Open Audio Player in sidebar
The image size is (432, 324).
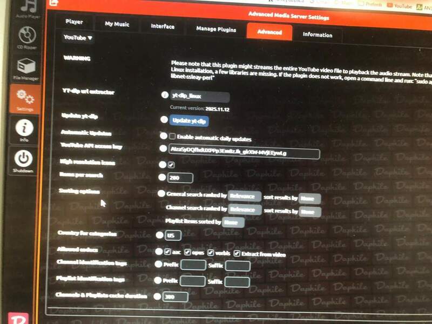point(28,8)
